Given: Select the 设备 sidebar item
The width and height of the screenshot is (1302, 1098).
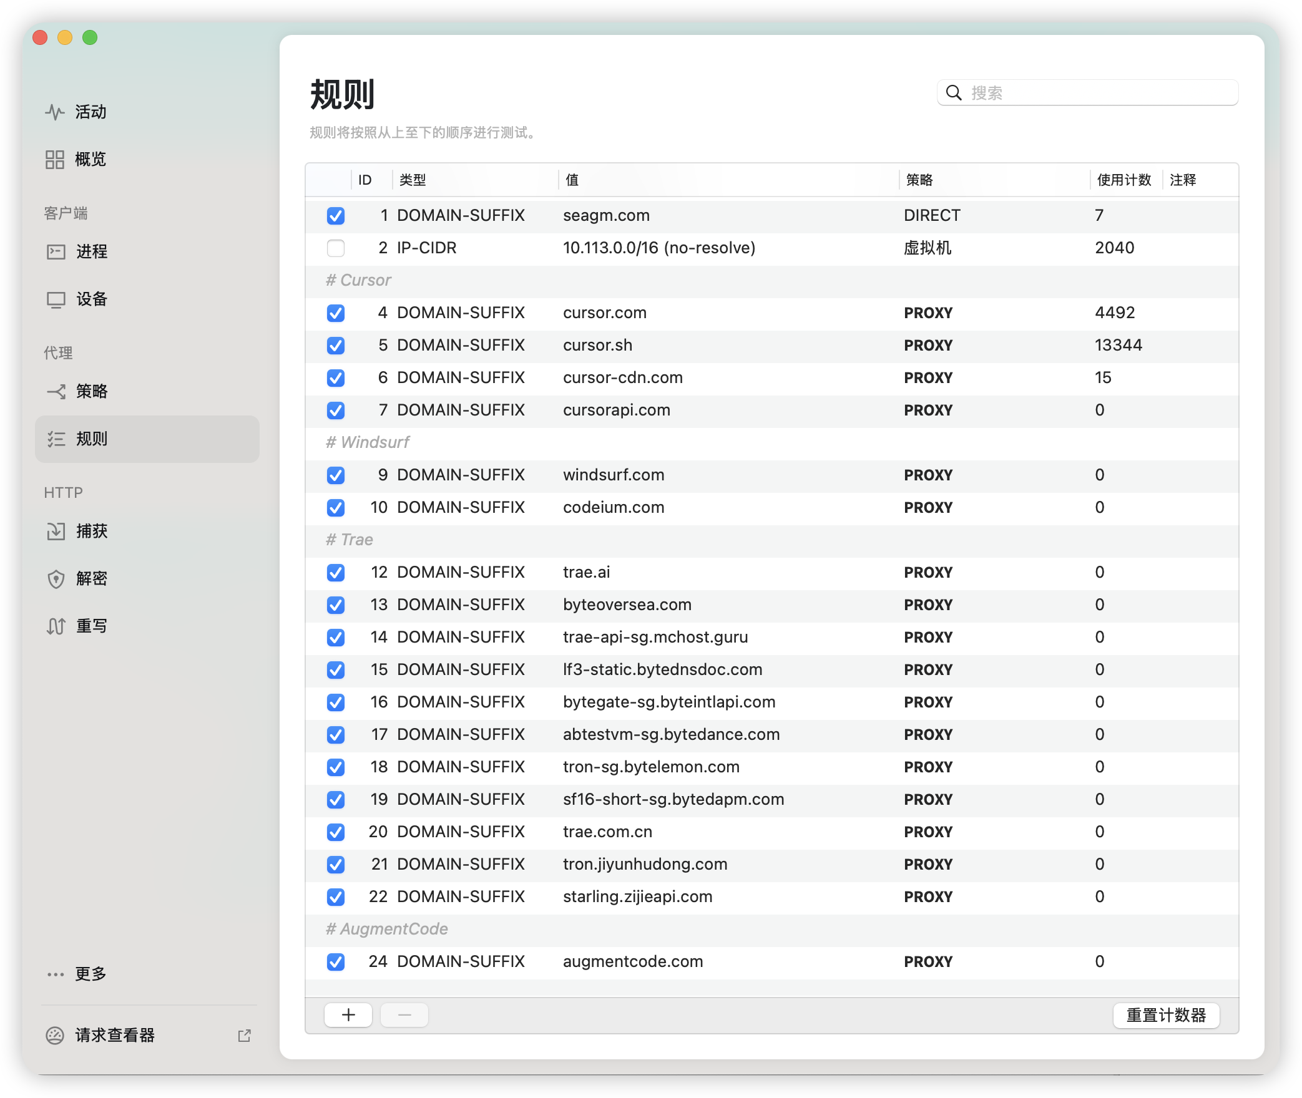Looking at the screenshot, I should point(147,299).
